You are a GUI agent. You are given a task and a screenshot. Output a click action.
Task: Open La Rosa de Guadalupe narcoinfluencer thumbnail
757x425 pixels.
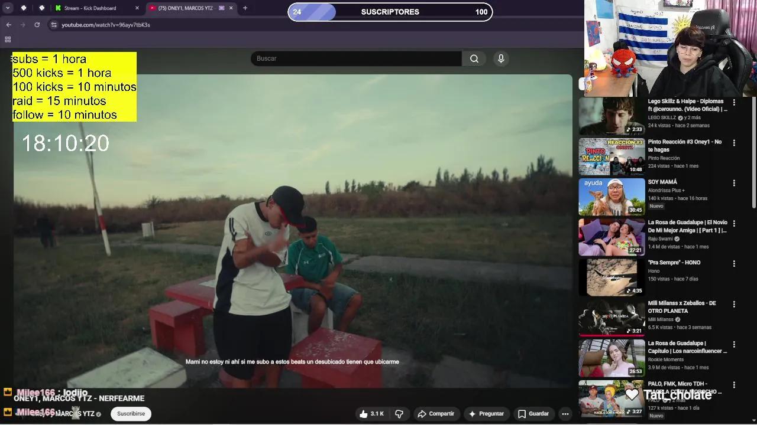pyautogui.click(x=612, y=358)
